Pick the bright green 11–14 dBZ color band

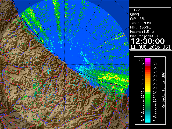(148, 96)
